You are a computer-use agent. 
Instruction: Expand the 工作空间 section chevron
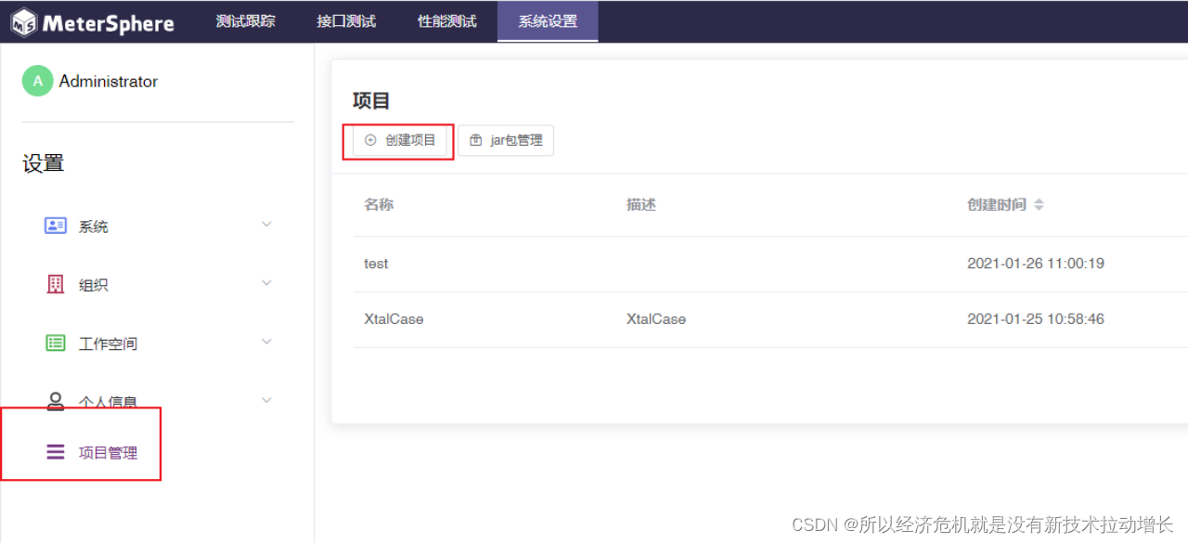266,342
